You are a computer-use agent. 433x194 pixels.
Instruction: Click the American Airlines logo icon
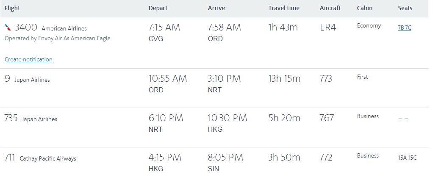(x=8, y=28)
